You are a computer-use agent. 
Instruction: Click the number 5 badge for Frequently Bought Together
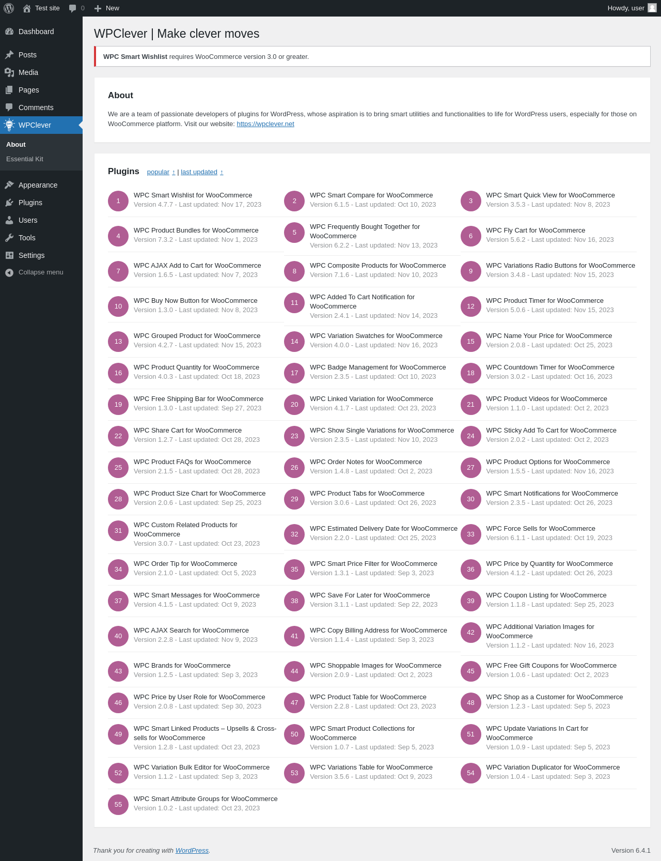tap(294, 233)
